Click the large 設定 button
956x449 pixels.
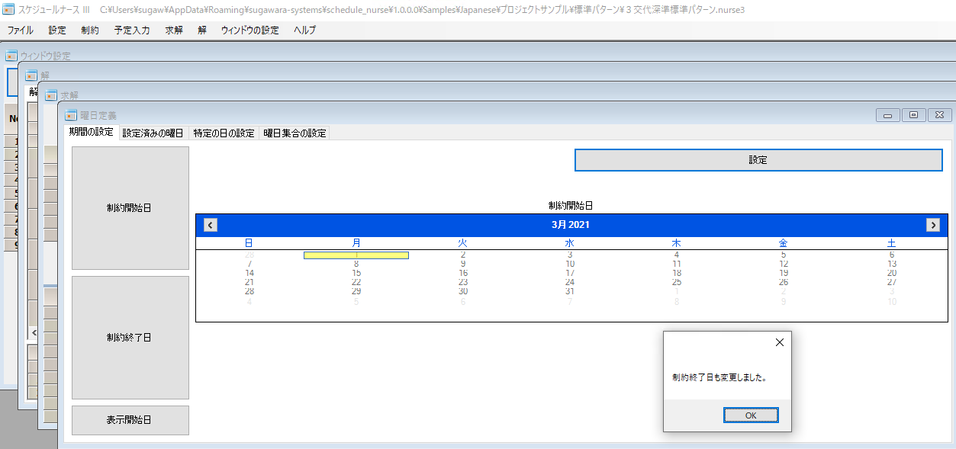point(758,160)
